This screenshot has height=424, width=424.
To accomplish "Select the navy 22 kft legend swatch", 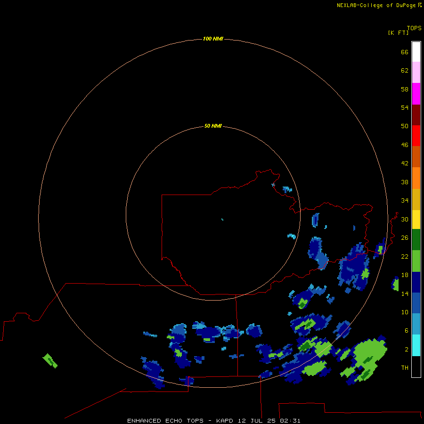I will 416,282.
